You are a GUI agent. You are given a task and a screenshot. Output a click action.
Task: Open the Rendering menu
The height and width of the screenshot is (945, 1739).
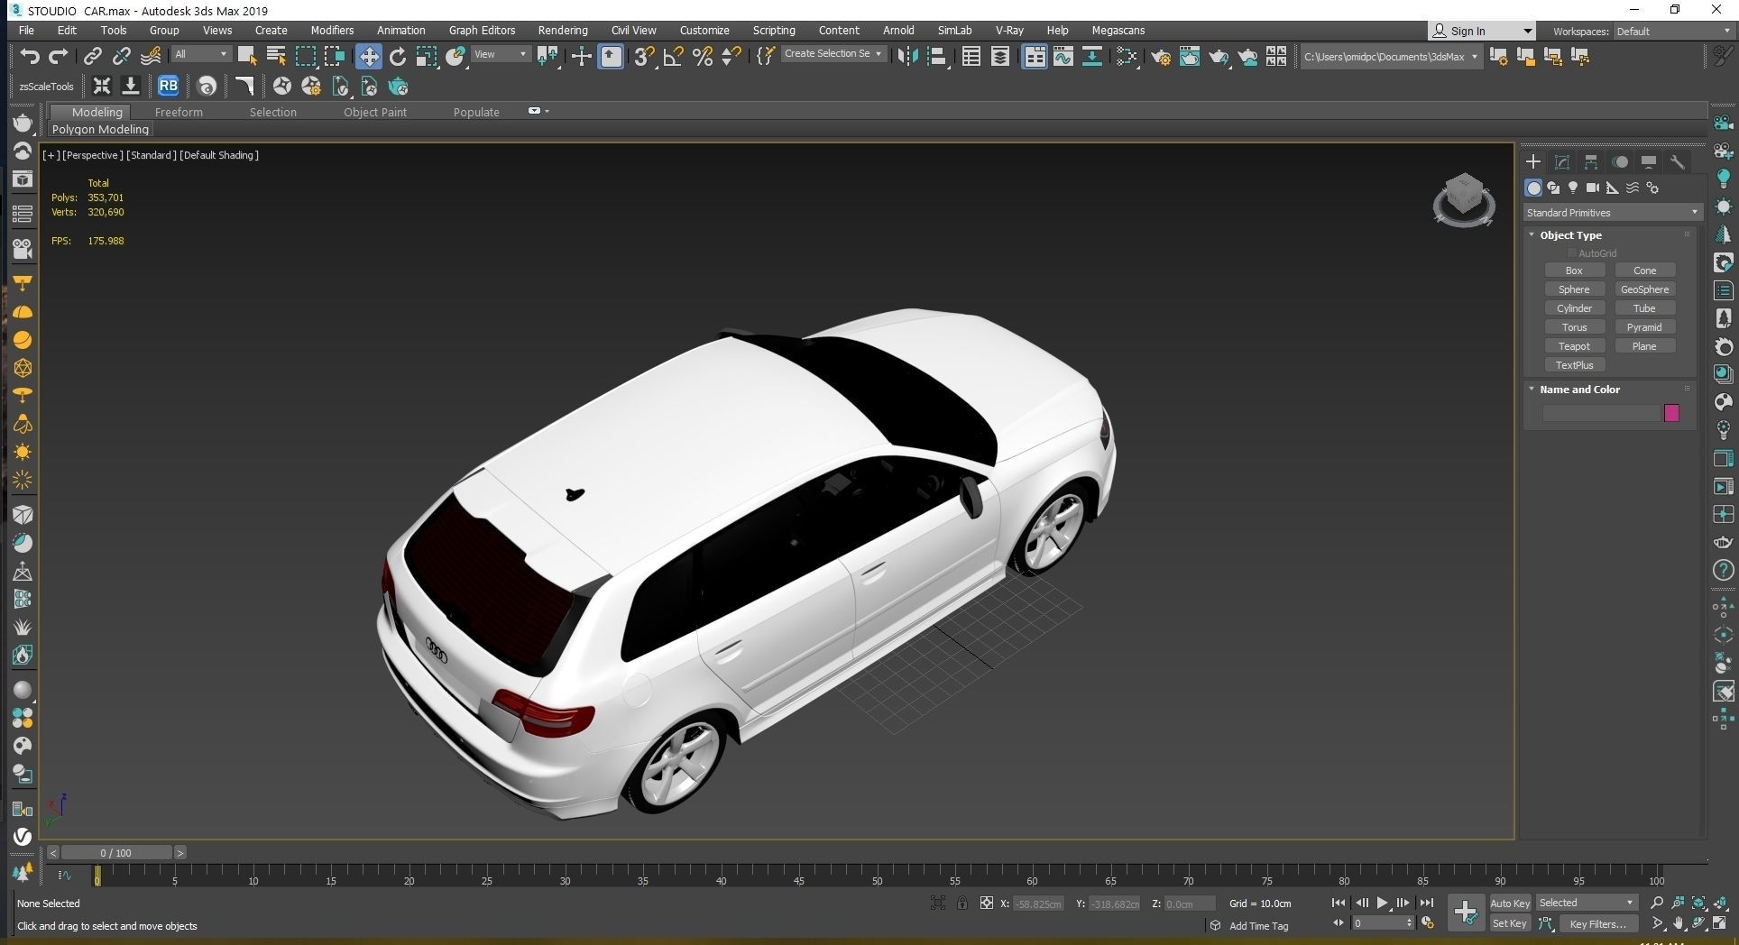[x=563, y=31]
